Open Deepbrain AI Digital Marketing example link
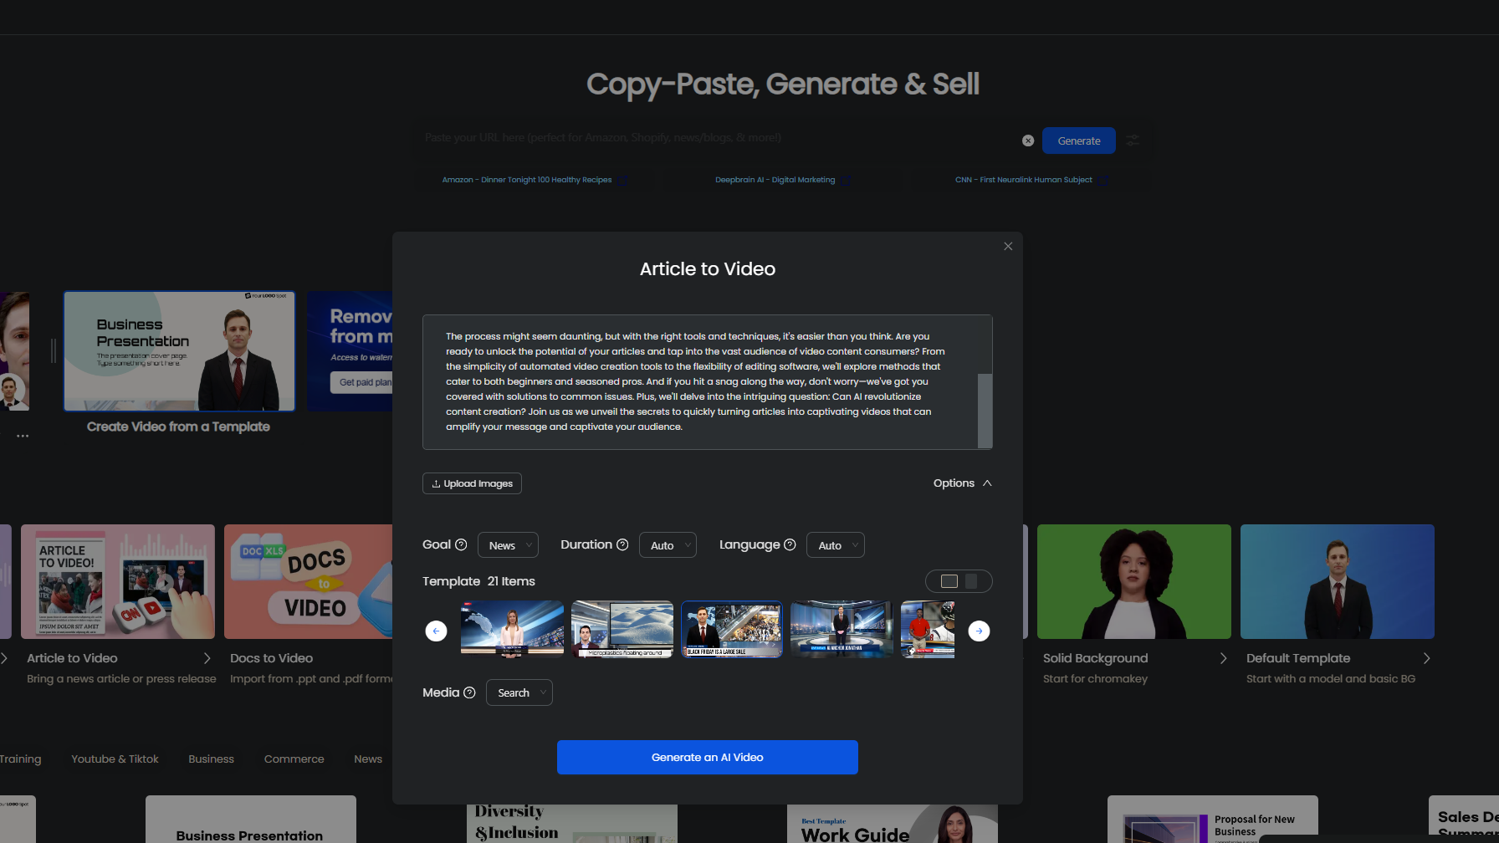 click(x=775, y=180)
